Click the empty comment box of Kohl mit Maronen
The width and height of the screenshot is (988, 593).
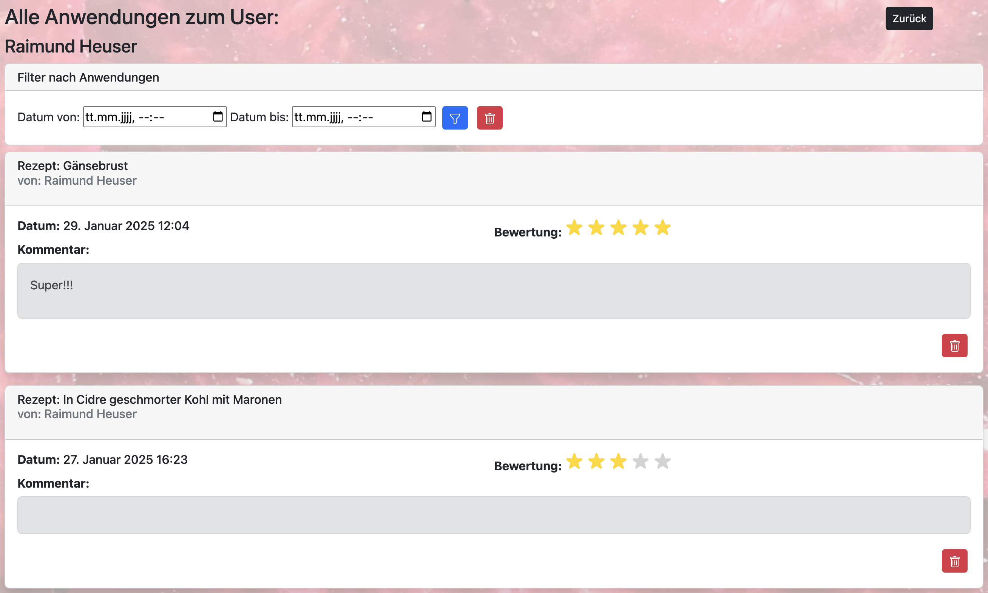click(494, 515)
